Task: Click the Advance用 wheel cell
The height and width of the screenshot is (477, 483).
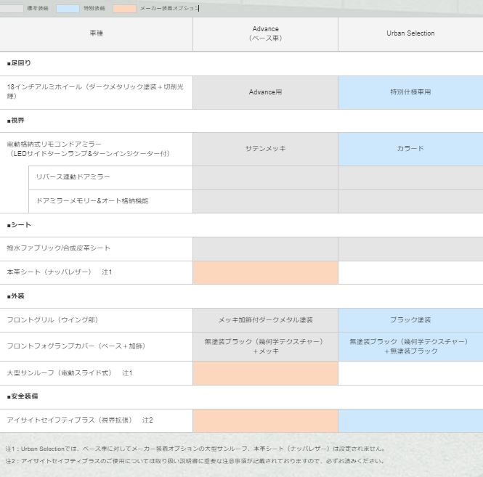Action: coord(265,92)
